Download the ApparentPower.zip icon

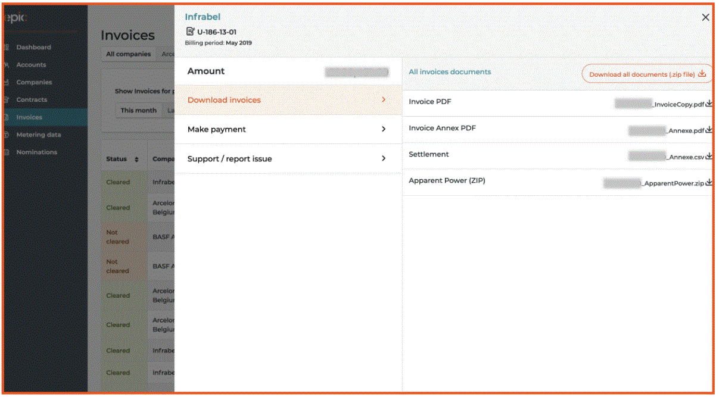pos(709,183)
